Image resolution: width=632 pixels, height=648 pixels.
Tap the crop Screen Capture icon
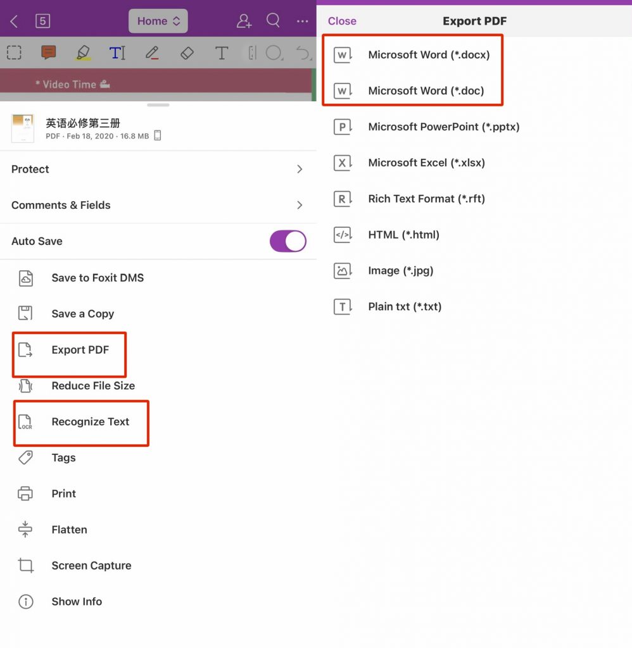click(x=25, y=565)
